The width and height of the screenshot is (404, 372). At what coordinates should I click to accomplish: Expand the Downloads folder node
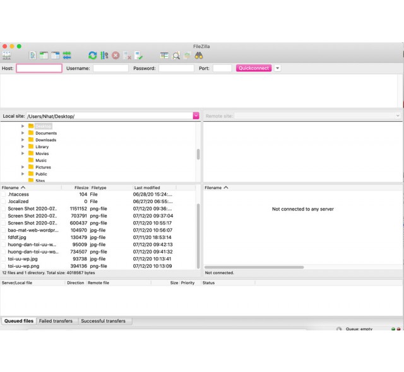point(23,140)
